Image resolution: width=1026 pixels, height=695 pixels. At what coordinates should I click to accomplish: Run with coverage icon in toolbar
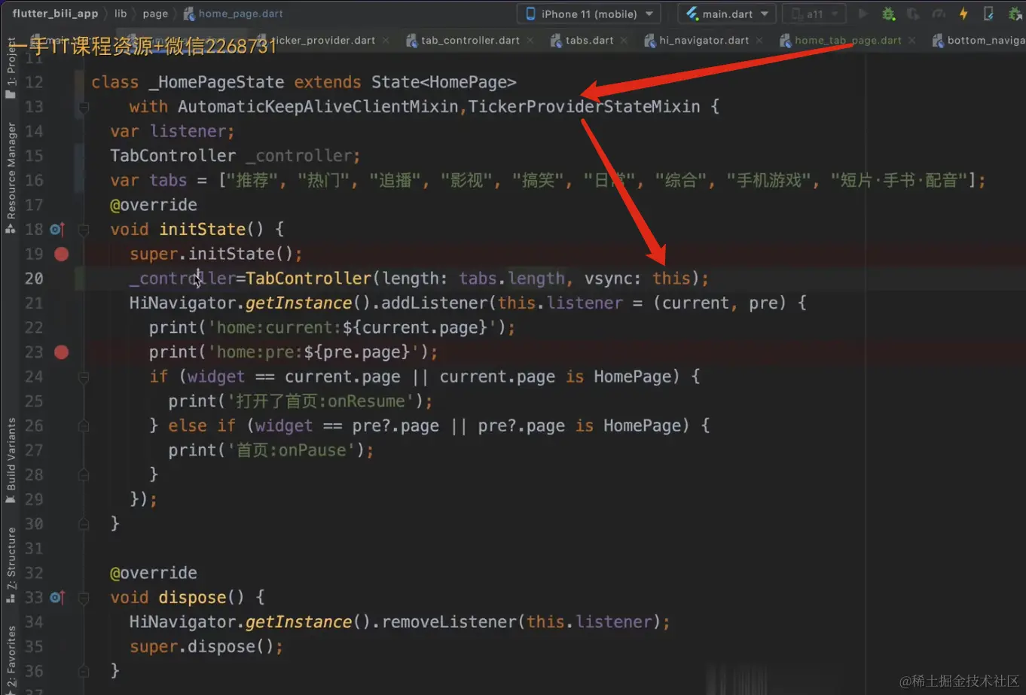[913, 14]
